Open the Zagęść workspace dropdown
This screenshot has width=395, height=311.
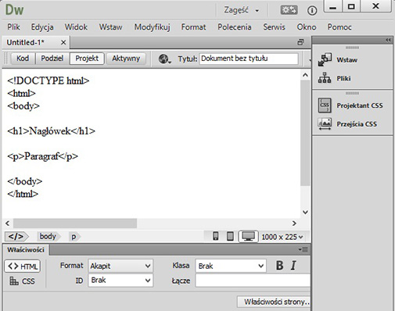tap(241, 10)
